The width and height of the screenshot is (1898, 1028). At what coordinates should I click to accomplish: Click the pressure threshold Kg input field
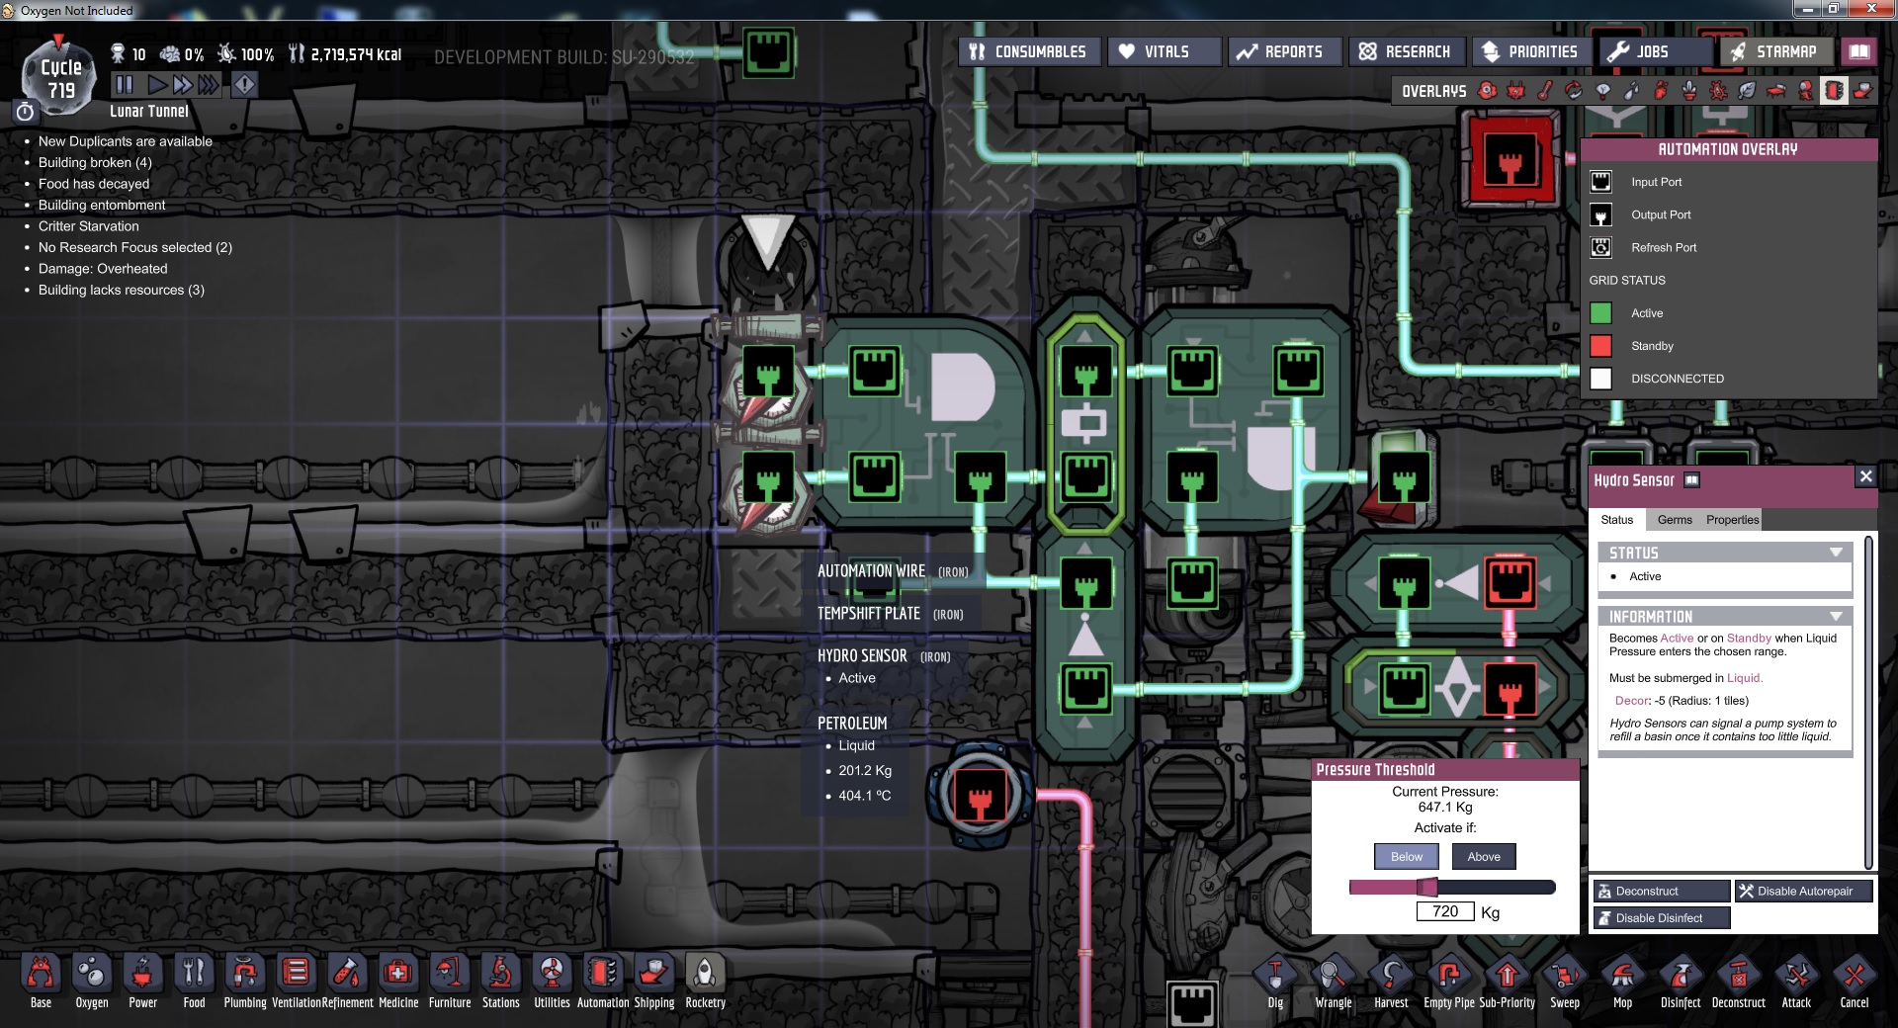(x=1445, y=911)
